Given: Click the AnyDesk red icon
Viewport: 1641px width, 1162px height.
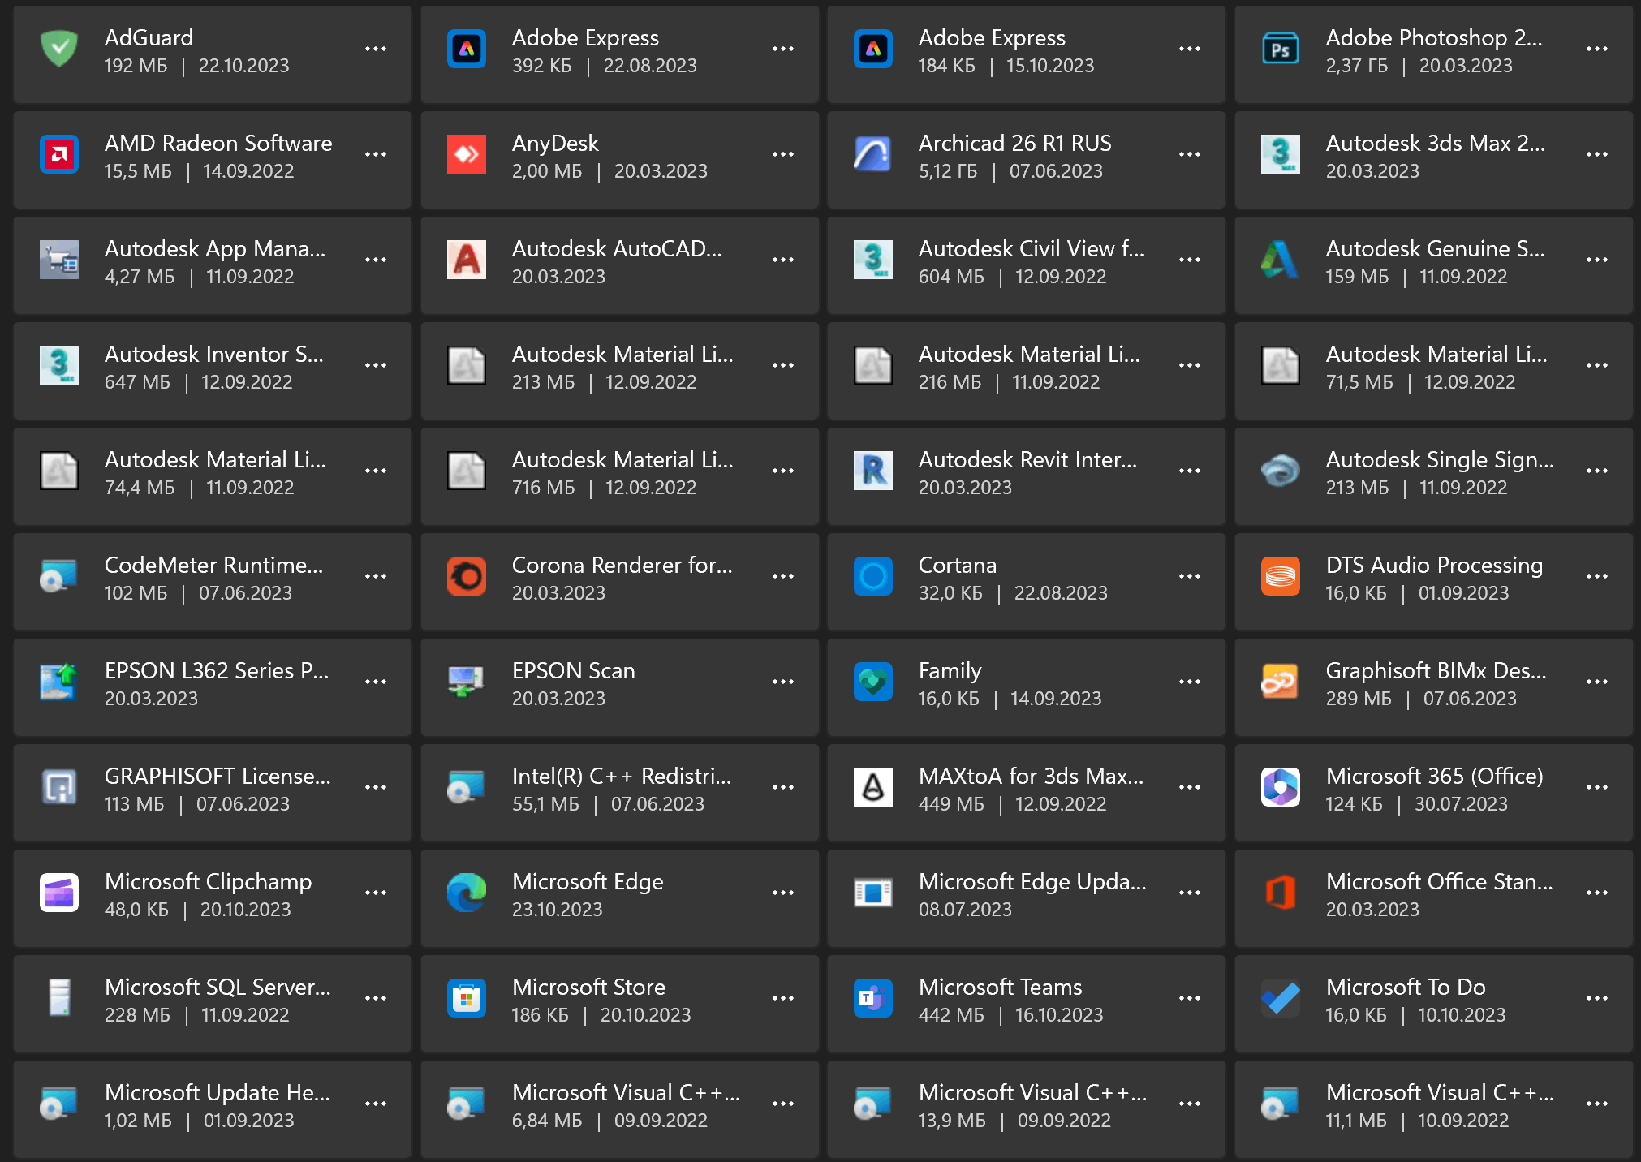Looking at the screenshot, I should tap(467, 155).
